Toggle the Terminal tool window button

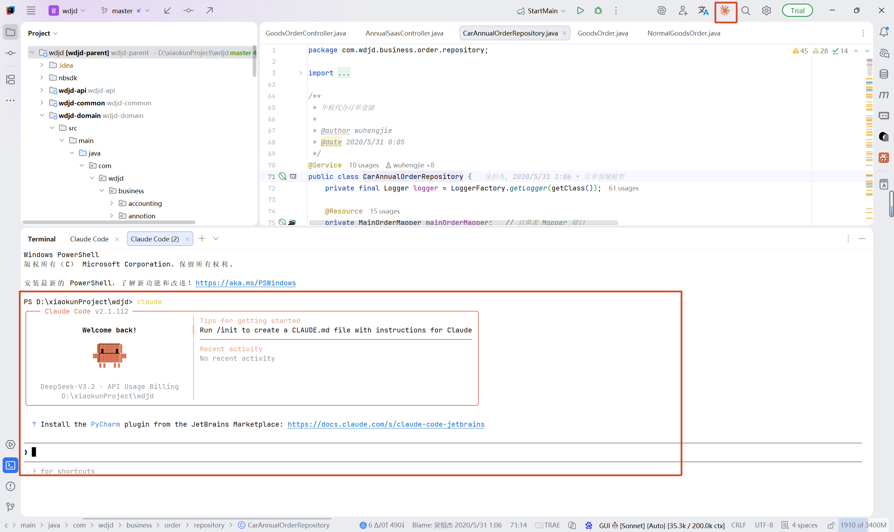pos(10,465)
